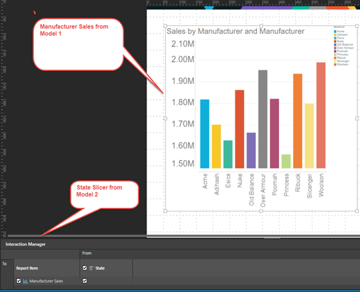Click the To label in Interaction Manager
This screenshot has width=360, height=292.
pyautogui.click(x=4, y=264)
